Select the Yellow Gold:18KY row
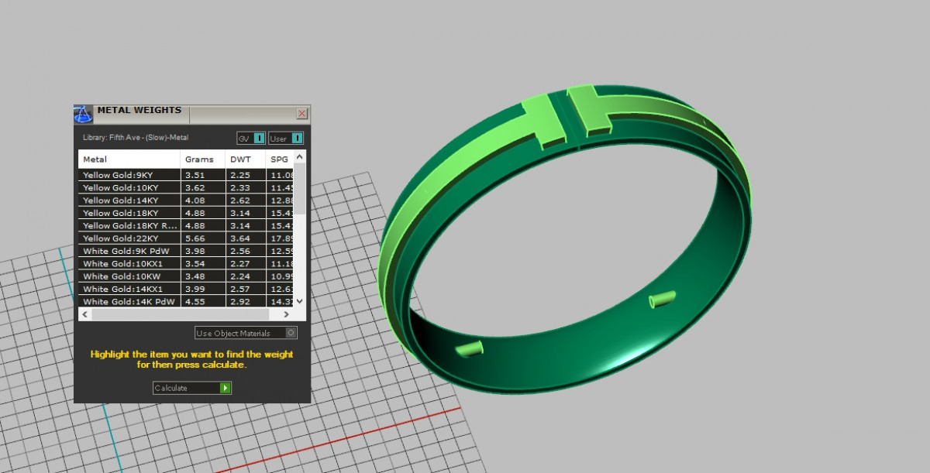Screen dimensions: 930x473 (130, 213)
